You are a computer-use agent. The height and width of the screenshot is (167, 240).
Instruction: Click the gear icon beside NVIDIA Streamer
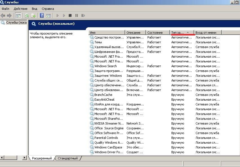click(92, 123)
